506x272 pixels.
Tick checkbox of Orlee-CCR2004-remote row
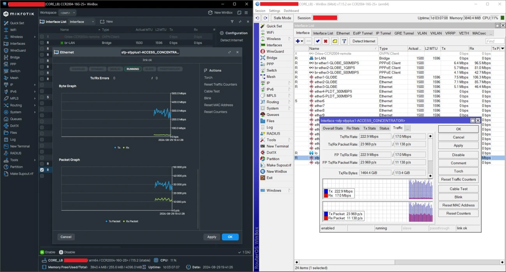(x=42, y=37)
